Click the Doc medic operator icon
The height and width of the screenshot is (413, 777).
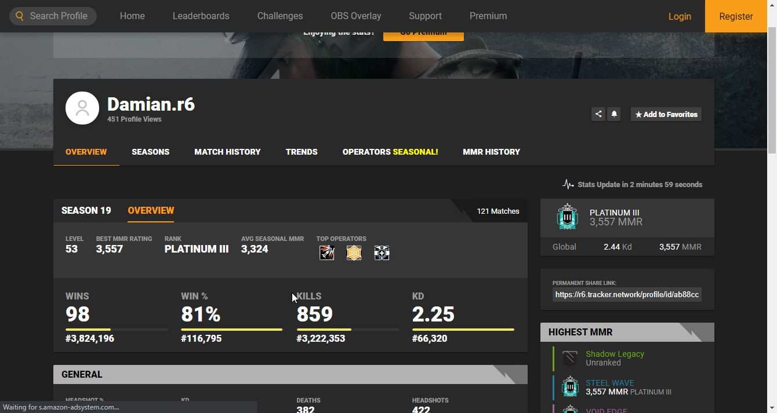click(382, 253)
